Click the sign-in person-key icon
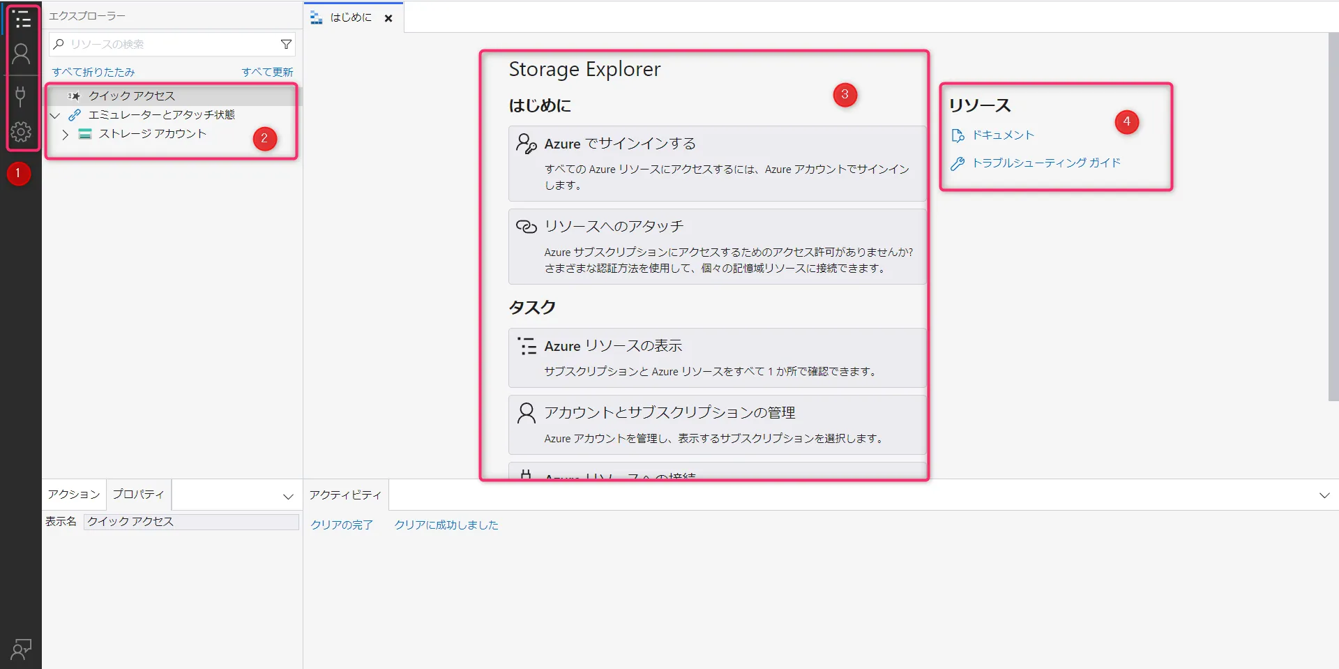The height and width of the screenshot is (669, 1339). (526, 144)
